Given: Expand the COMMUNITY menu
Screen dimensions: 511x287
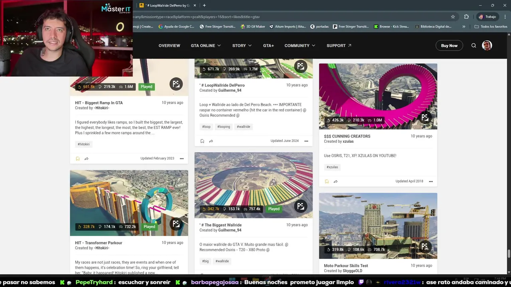Looking at the screenshot, I should click(x=300, y=45).
